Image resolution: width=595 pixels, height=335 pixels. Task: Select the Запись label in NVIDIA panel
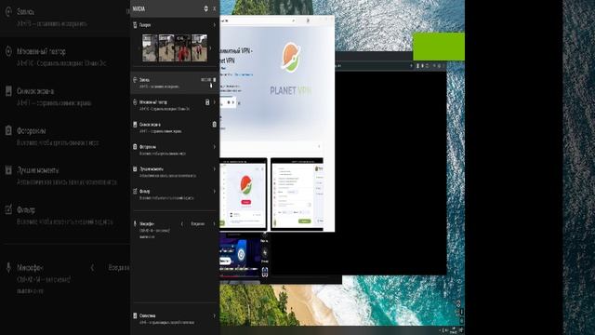click(x=145, y=80)
